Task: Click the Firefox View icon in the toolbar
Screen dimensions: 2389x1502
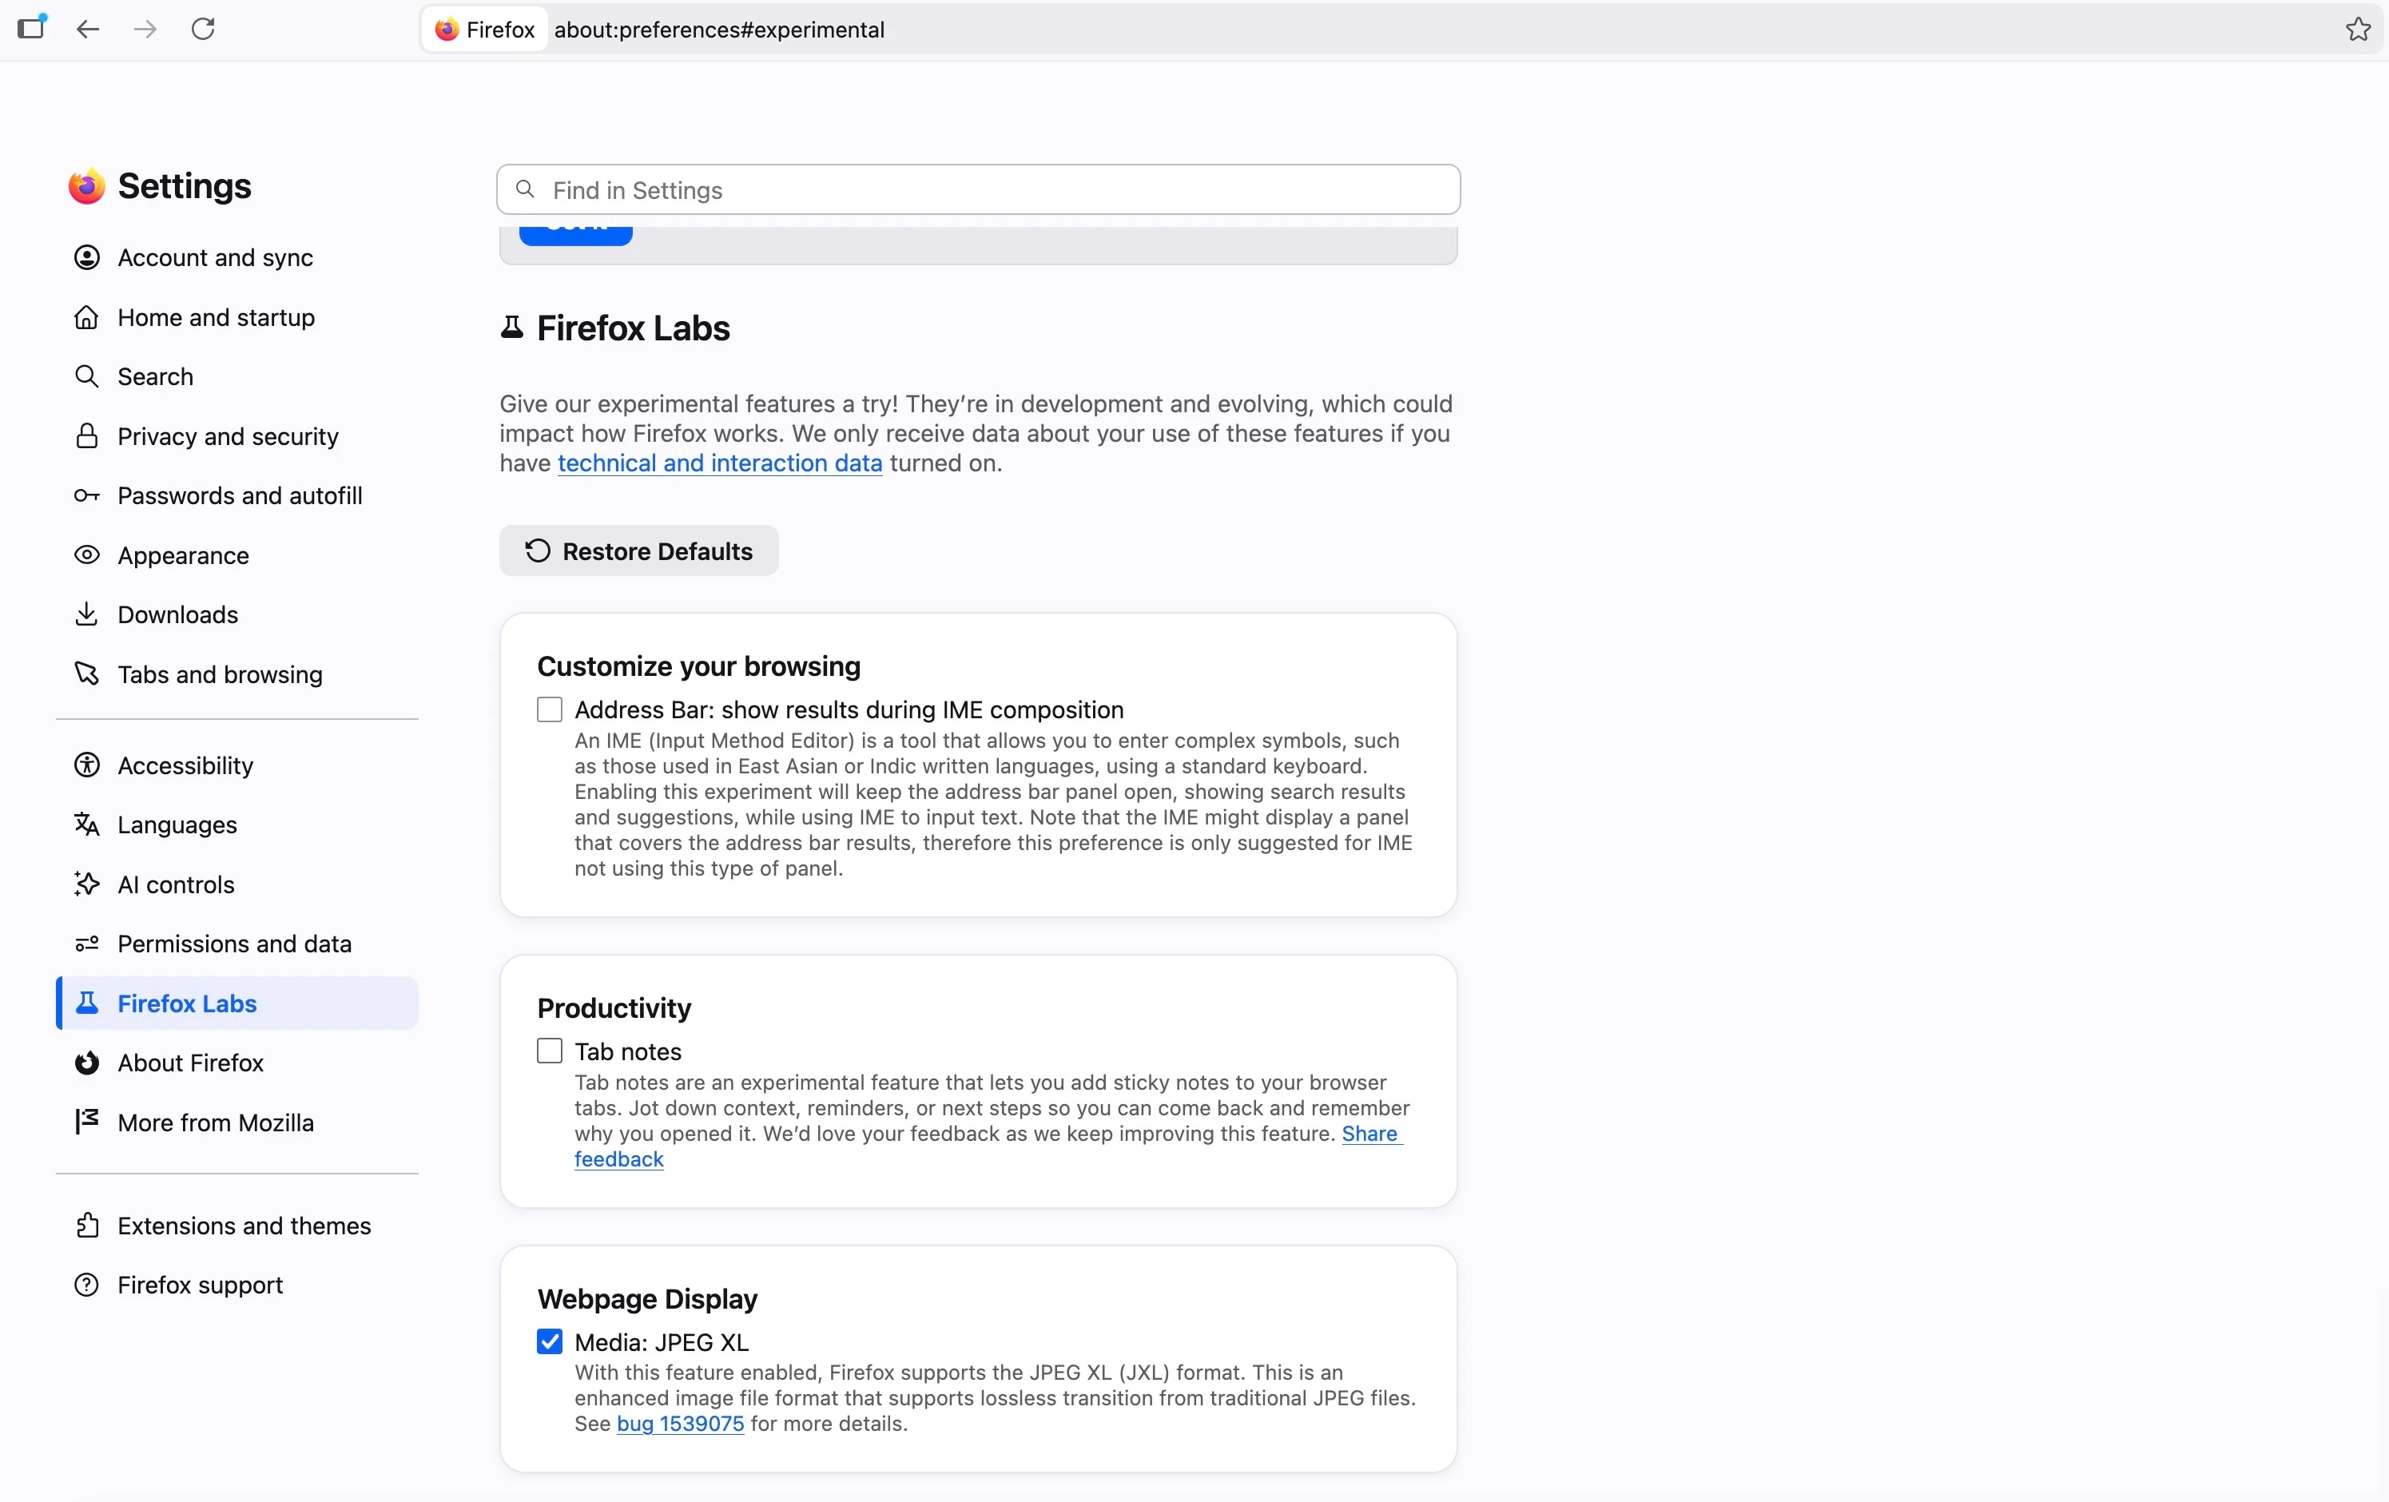Action: [32, 29]
